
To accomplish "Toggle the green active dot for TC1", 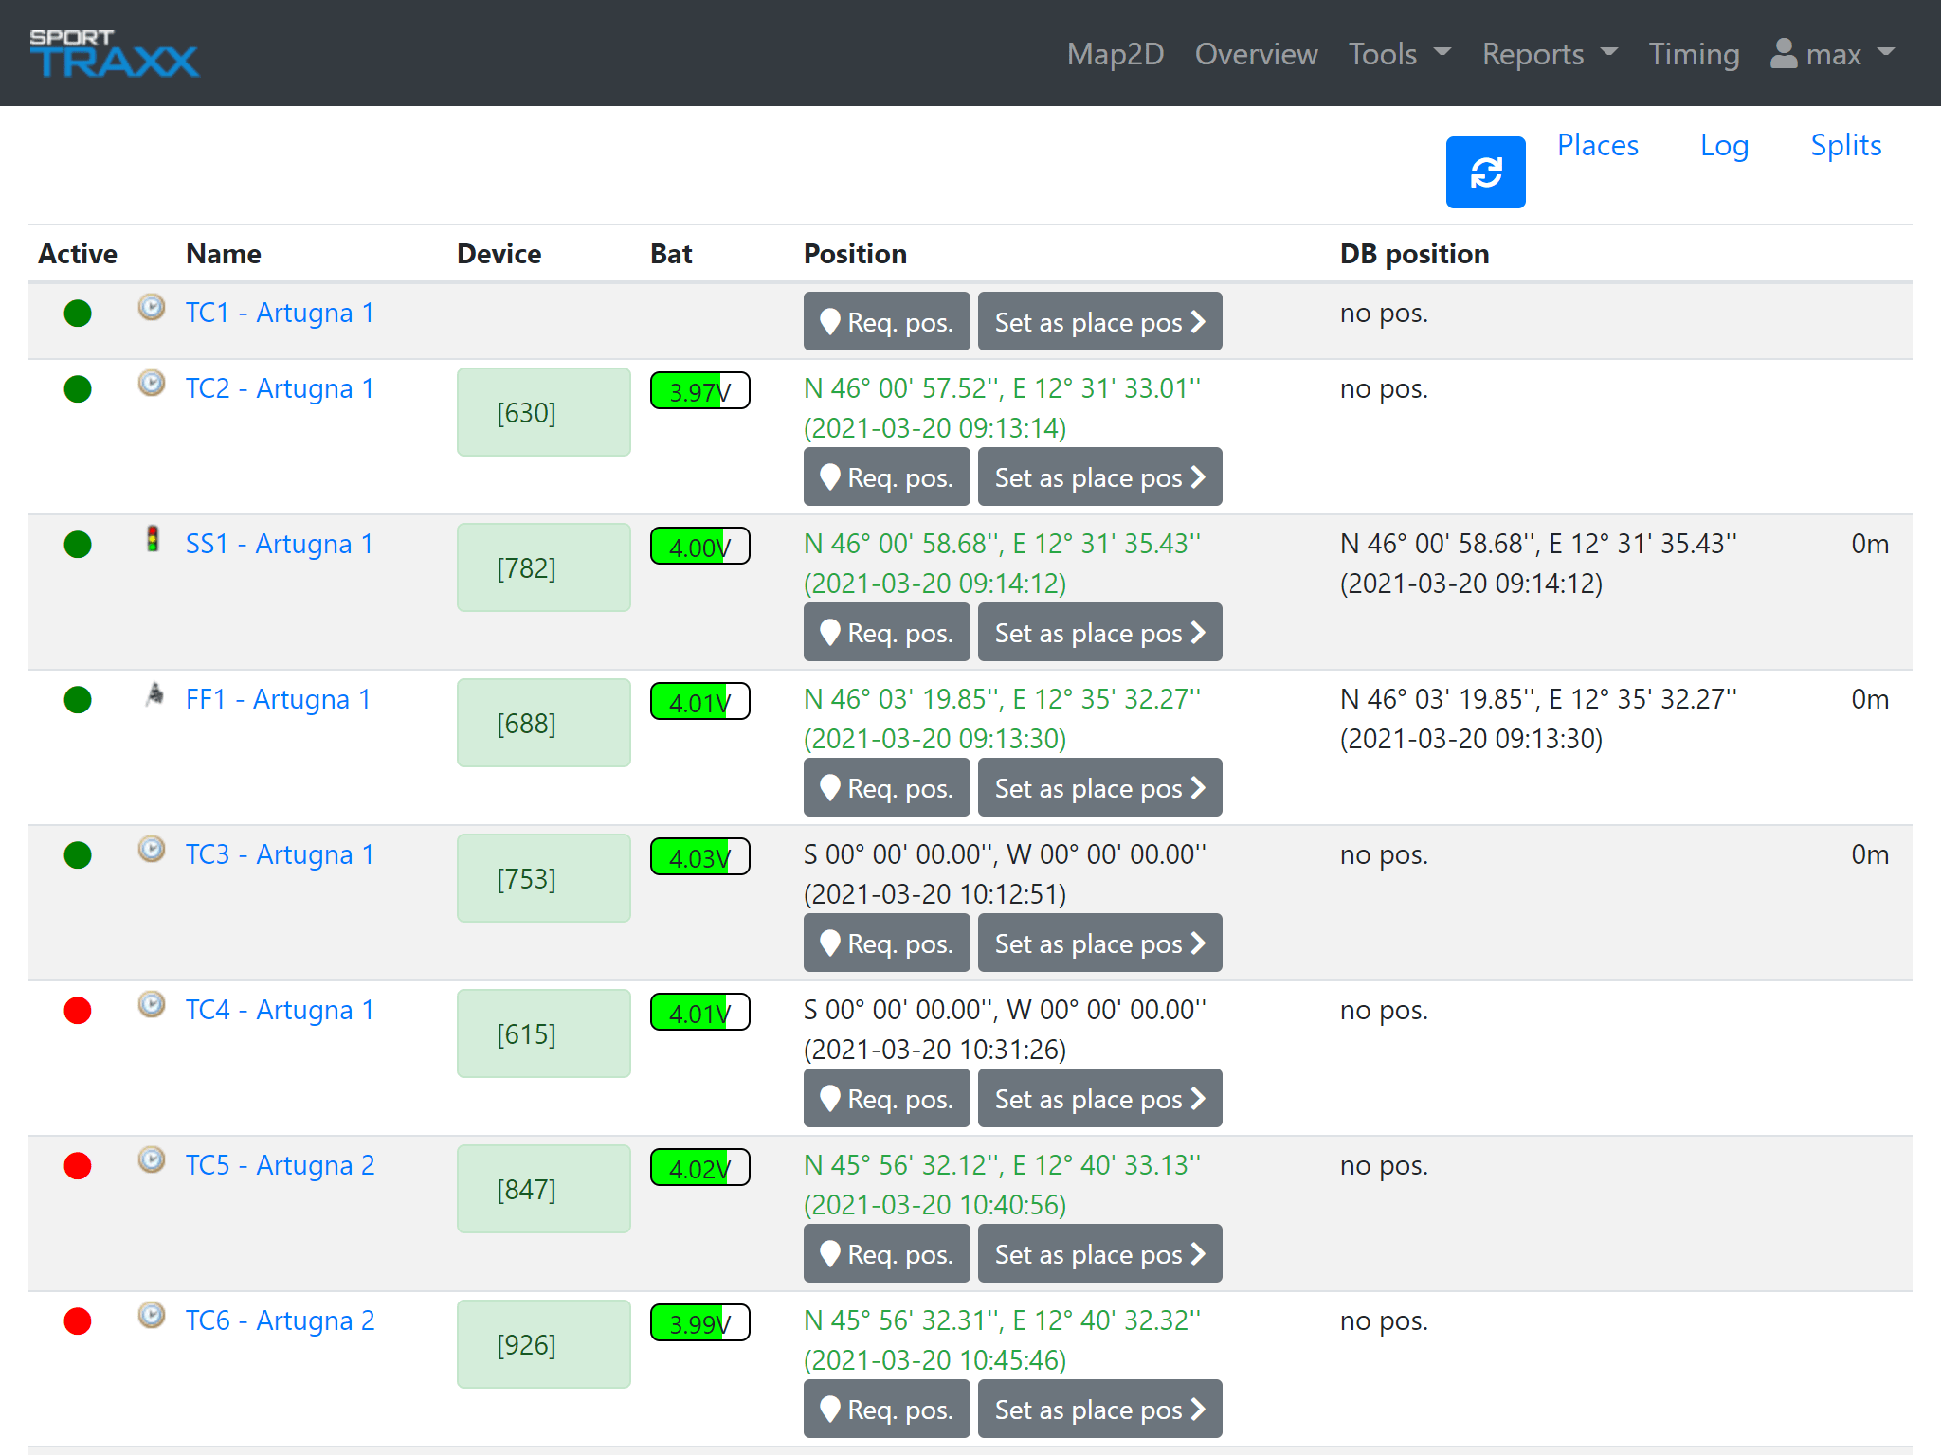I will [78, 314].
